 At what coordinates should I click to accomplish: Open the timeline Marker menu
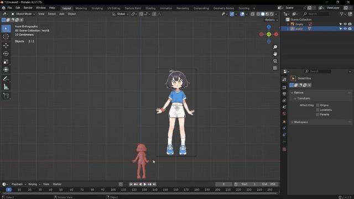coord(57,184)
